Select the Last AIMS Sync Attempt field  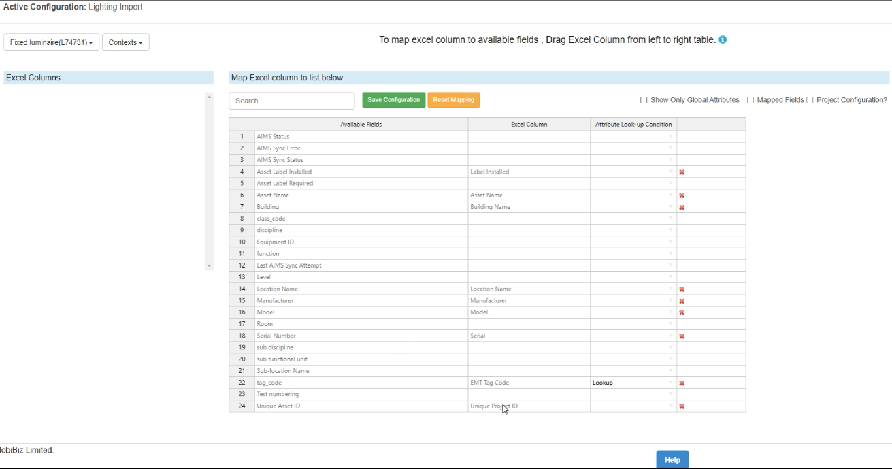click(361, 265)
